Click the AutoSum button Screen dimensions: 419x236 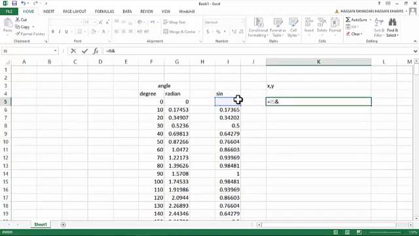pos(356,20)
